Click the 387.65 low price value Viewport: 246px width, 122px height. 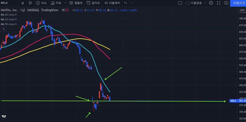coord(102,10)
